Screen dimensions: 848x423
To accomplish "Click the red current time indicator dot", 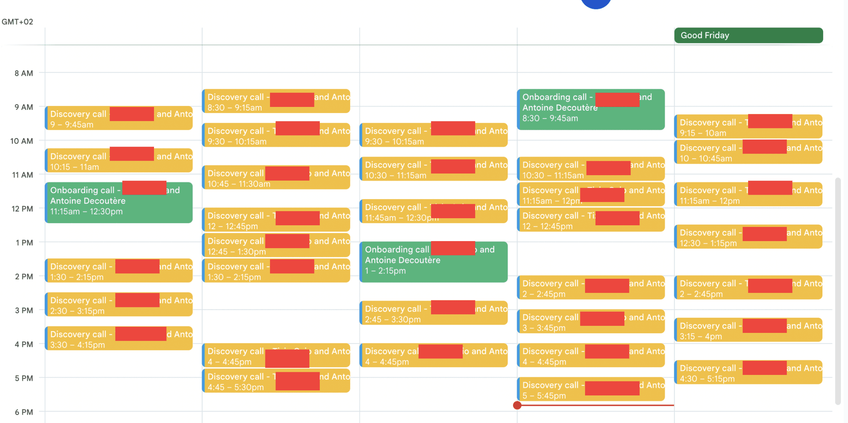I will pyautogui.click(x=517, y=406).
